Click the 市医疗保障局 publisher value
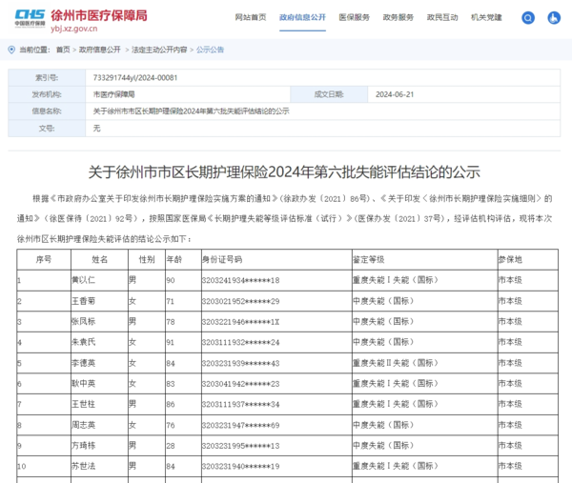Image resolution: width=572 pixels, height=483 pixels. [x=113, y=94]
